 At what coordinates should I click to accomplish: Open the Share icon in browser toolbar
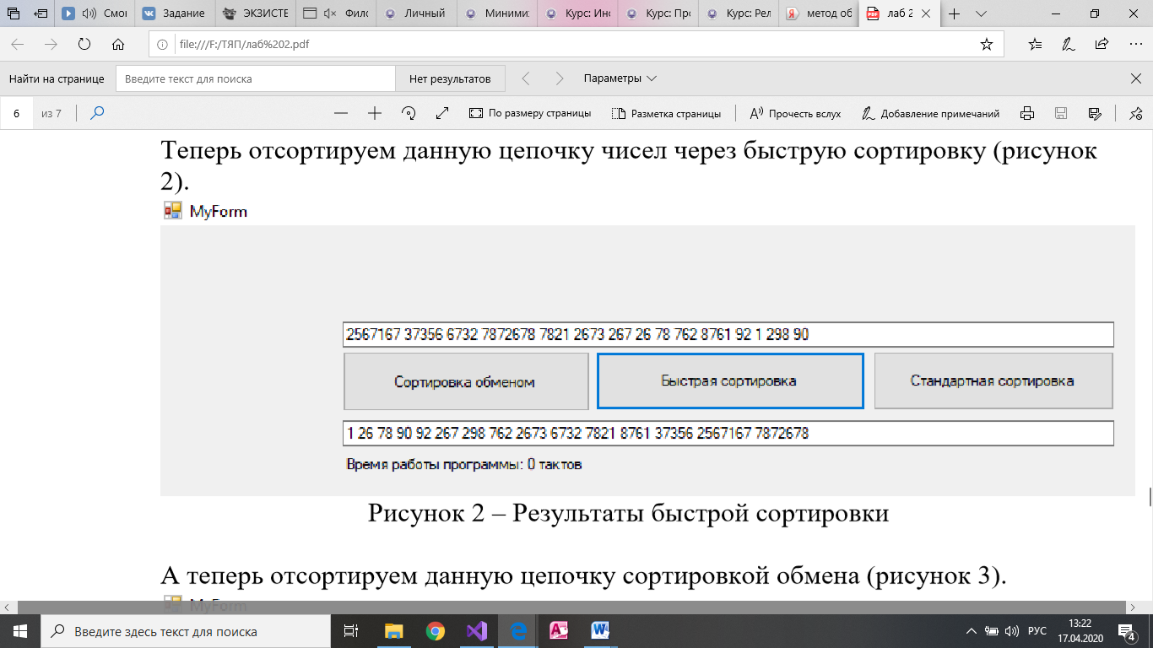[x=1102, y=44]
